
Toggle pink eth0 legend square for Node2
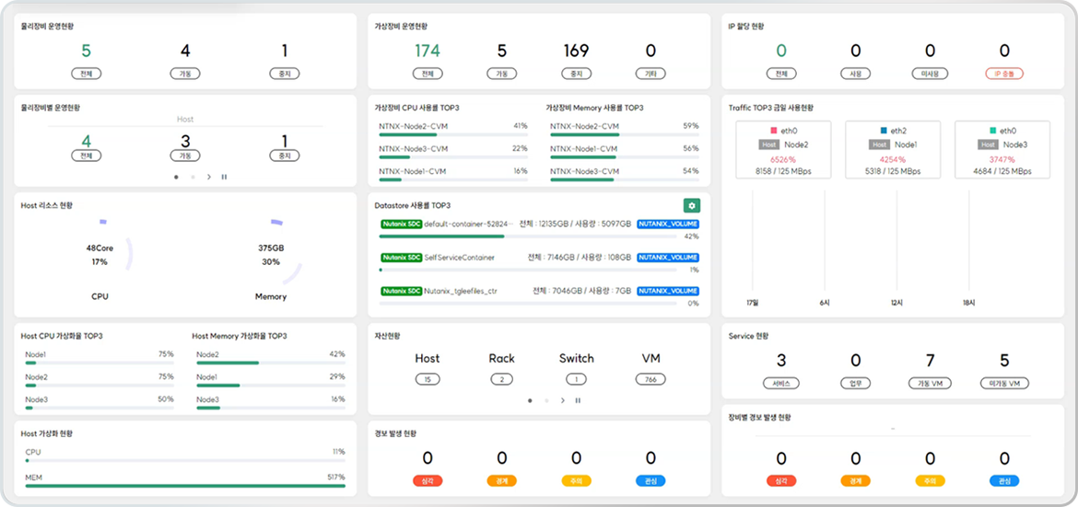point(774,130)
